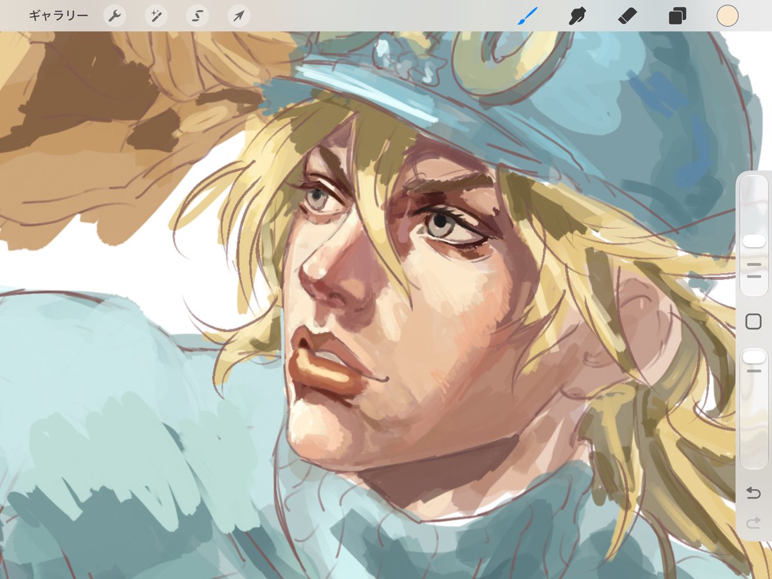Select the Brush paint tool

click(x=528, y=16)
